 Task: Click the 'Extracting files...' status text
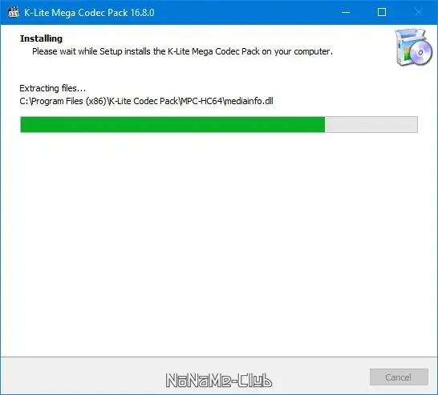(x=52, y=88)
